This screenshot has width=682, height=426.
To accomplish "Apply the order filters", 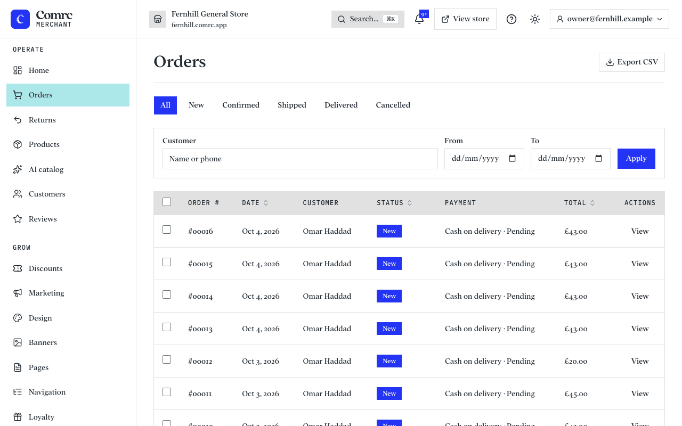I will click(x=636, y=159).
